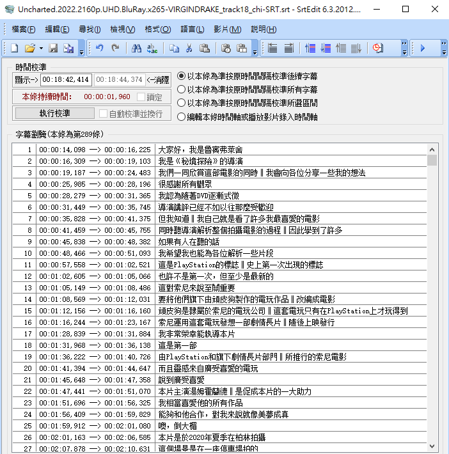Select row 21 說到廣受喜愛

pos(219,380)
